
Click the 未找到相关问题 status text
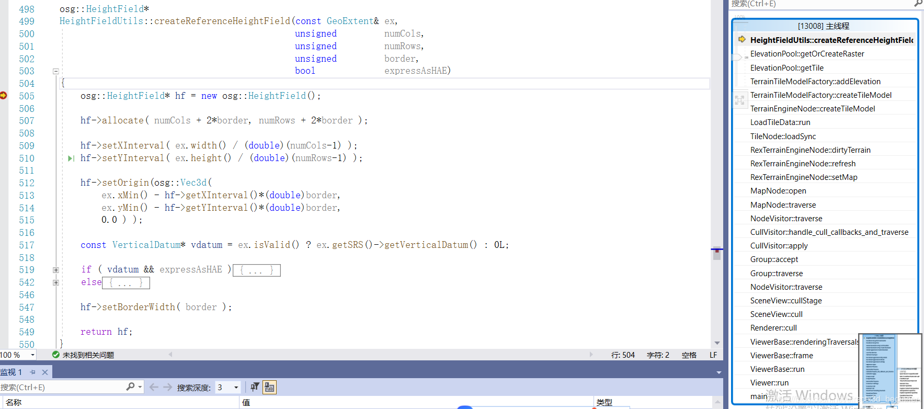88,355
